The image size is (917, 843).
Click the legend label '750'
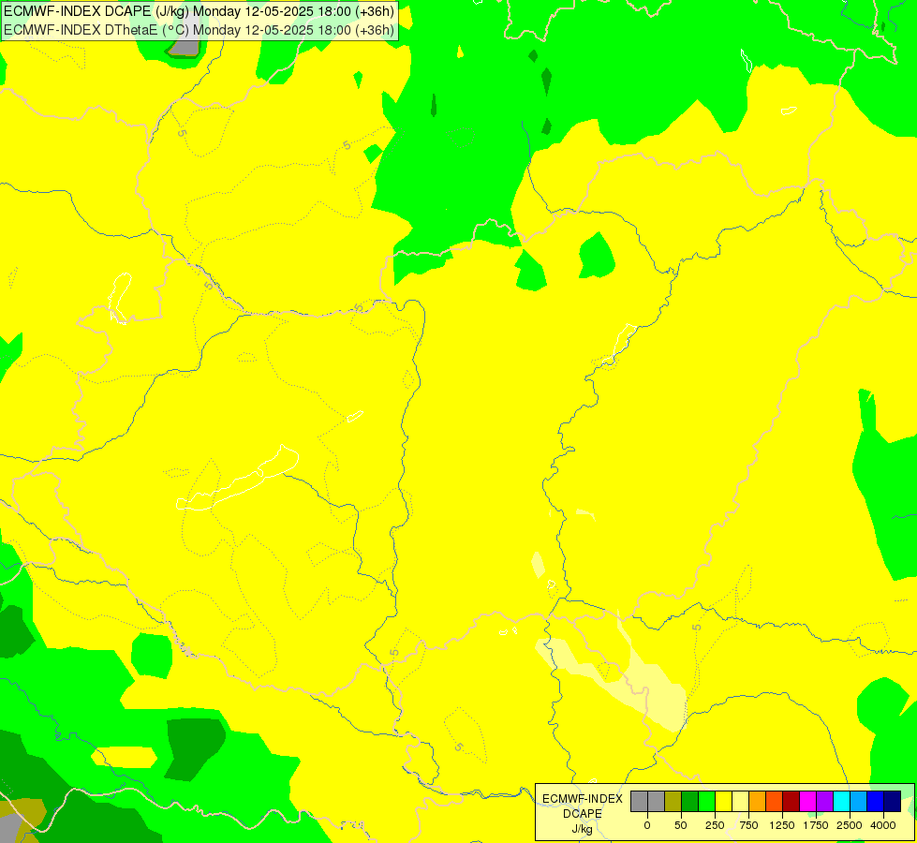[x=748, y=825]
